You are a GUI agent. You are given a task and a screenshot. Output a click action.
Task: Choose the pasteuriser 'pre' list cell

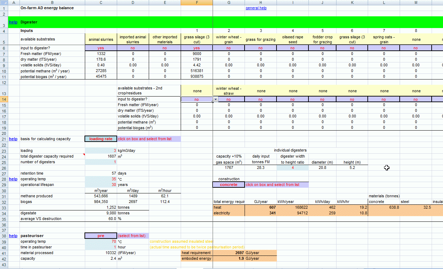[101, 236]
